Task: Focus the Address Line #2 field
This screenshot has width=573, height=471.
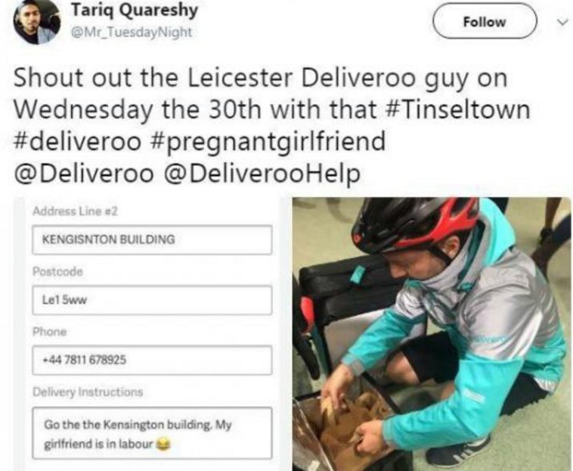Action: point(152,240)
